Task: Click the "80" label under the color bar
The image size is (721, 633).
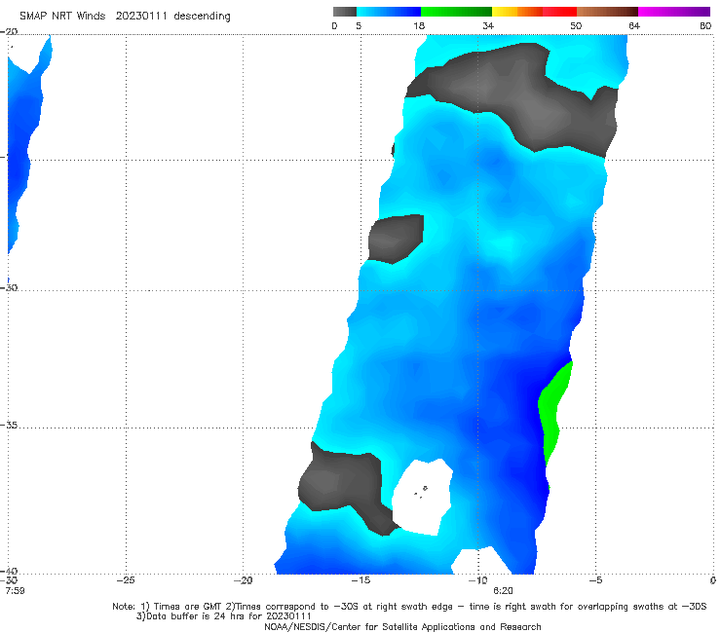Action: click(705, 25)
